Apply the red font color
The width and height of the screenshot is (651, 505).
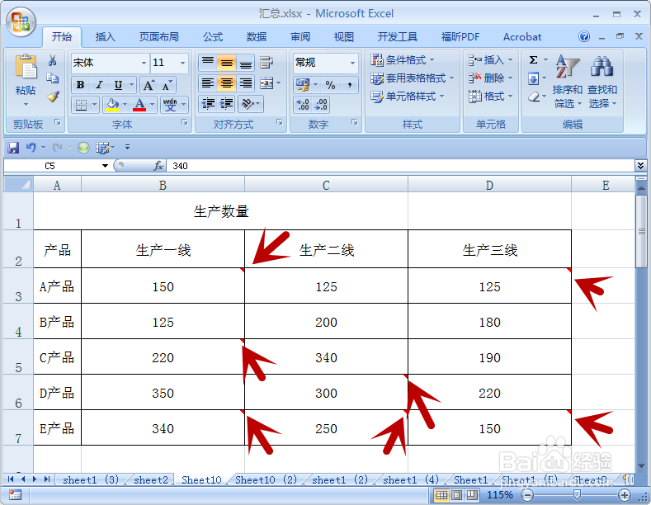[140, 104]
